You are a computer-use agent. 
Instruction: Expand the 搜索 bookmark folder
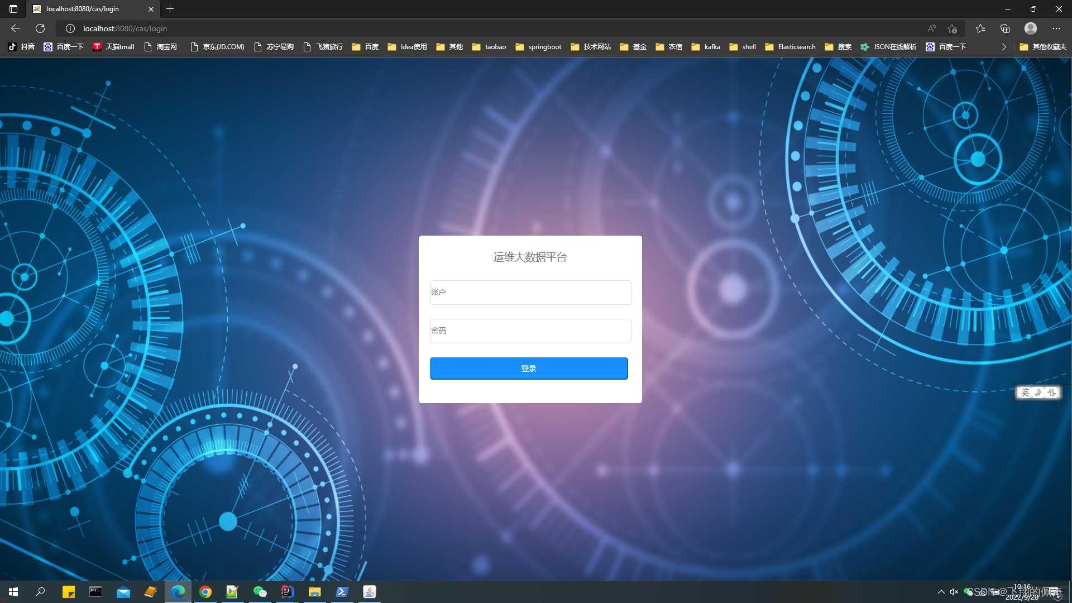pos(838,47)
